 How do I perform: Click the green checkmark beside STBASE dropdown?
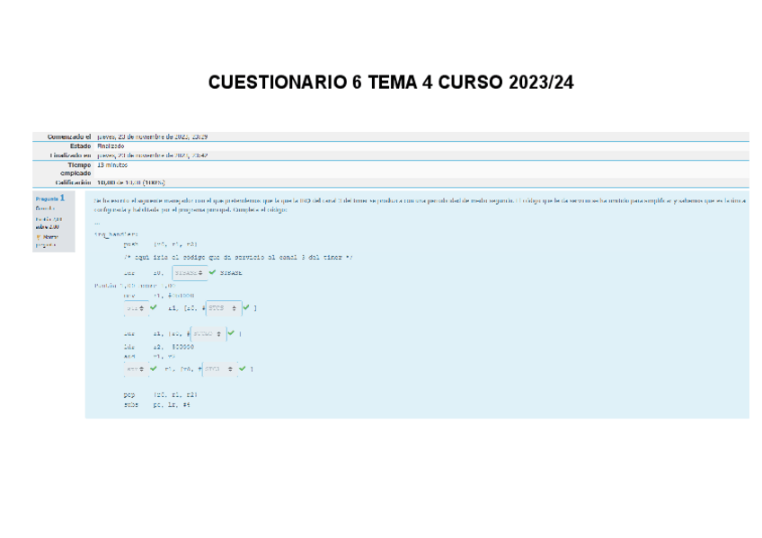pyautogui.click(x=212, y=273)
